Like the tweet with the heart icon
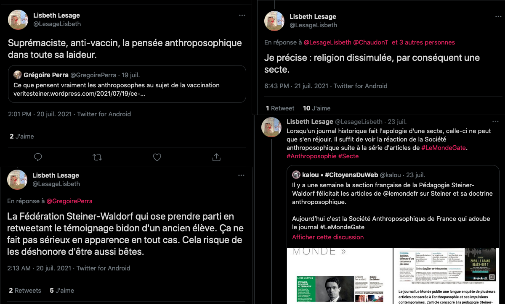The image size is (505, 304). (157, 157)
